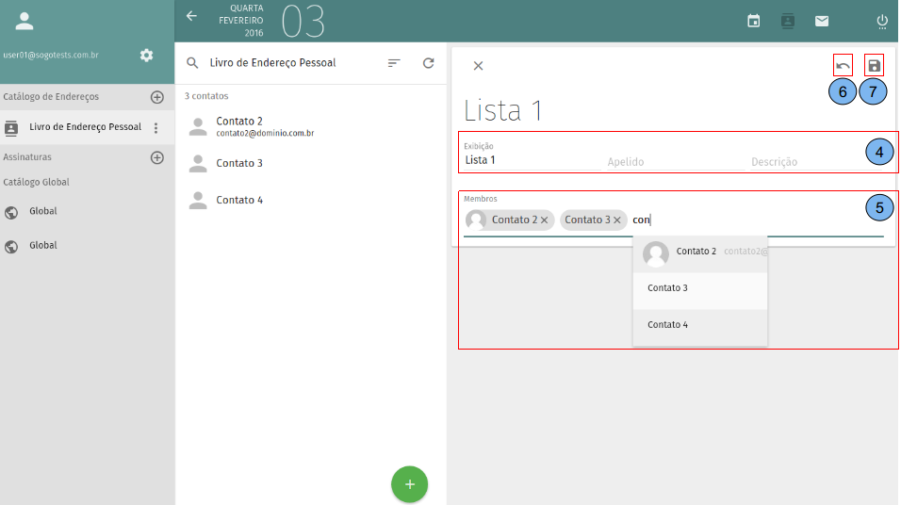
Task: Open Livro de Endereço Pessoal options menu
Action: pos(156,128)
